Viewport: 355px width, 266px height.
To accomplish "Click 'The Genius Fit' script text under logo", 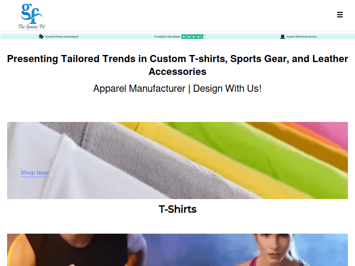I will pyautogui.click(x=31, y=27).
